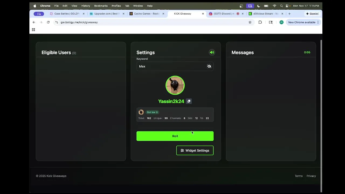Click the Unique 99 stat value
This screenshot has height=194, width=345.
(166, 118)
